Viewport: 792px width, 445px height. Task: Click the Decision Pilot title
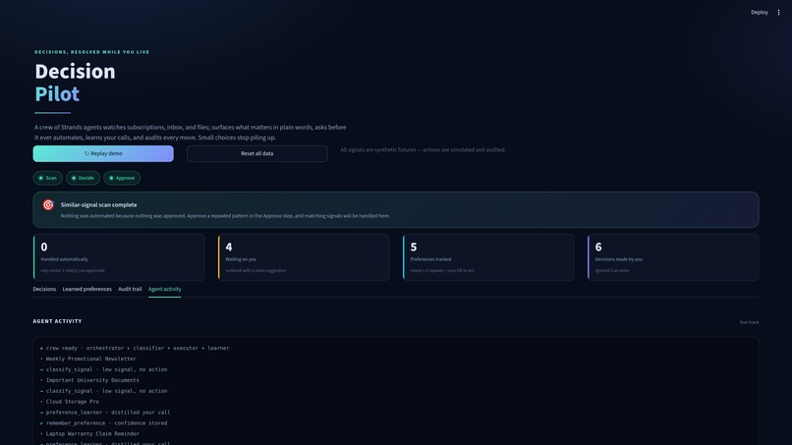(x=75, y=83)
